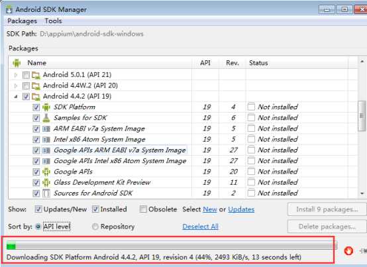Click the Android SDK Manager title bar icon
The height and width of the screenshot is (267, 367).
9,10
